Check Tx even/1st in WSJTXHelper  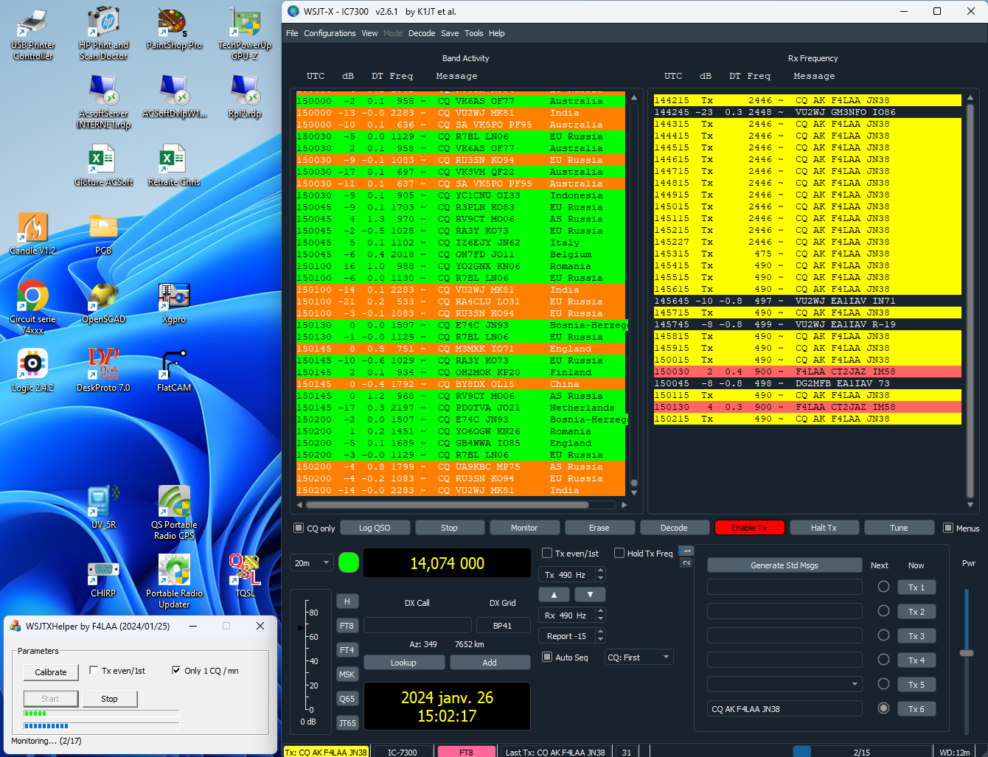click(x=94, y=670)
